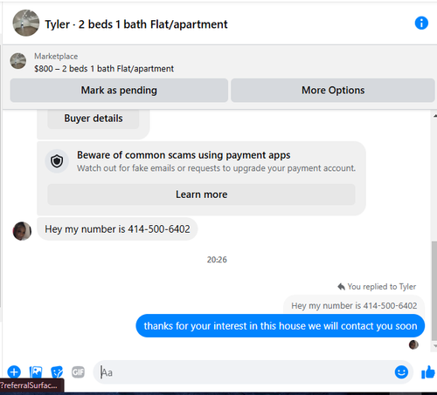Screen dimensions: 437x395
Task: Send a thumbs up like
Action: pyautogui.click(x=428, y=372)
